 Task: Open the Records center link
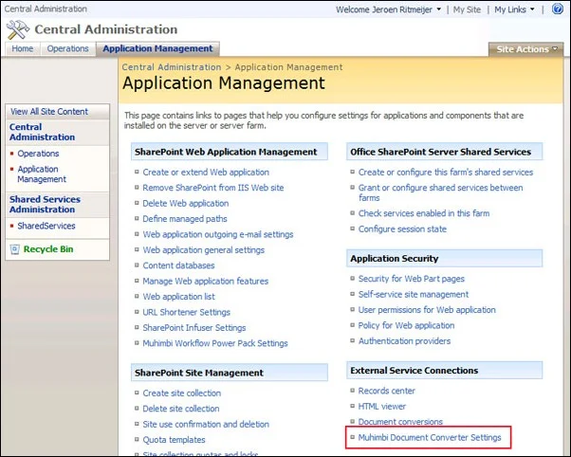point(386,391)
